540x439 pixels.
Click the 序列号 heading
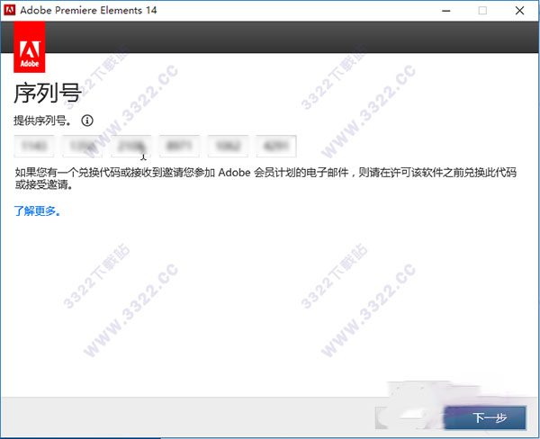point(48,93)
